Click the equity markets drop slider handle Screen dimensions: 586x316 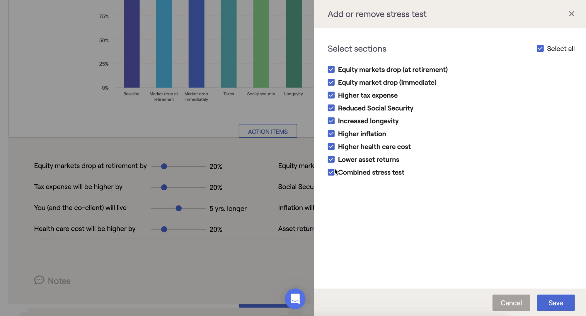pyautogui.click(x=164, y=166)
